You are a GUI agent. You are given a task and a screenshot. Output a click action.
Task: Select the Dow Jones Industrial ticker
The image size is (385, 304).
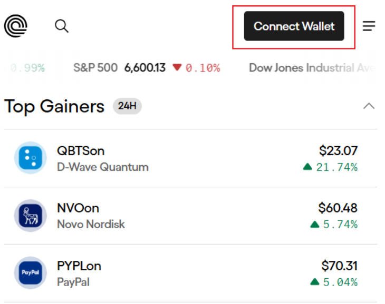coord(311,68)
